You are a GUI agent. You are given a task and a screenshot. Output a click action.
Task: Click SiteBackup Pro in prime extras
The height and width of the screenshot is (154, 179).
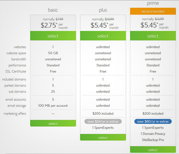coord(153,140)
